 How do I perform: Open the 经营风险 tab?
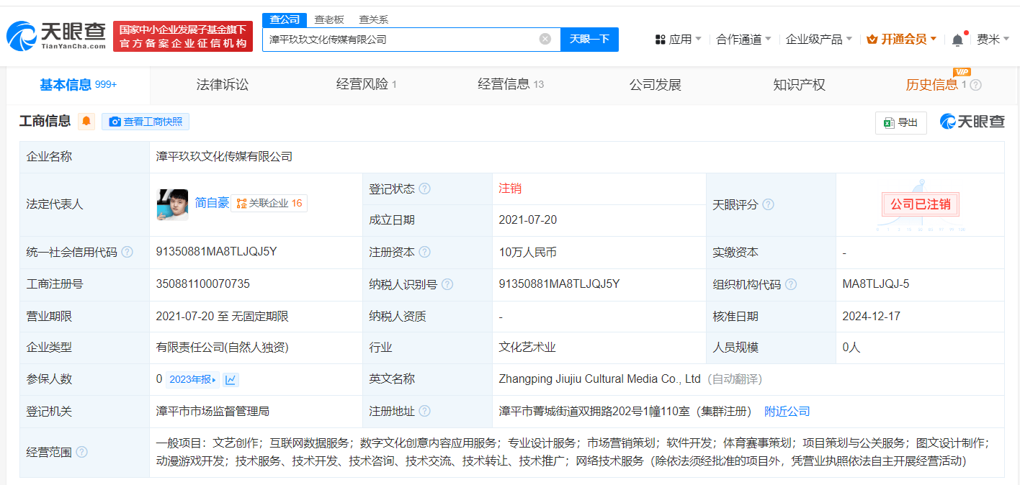(366, 85)
